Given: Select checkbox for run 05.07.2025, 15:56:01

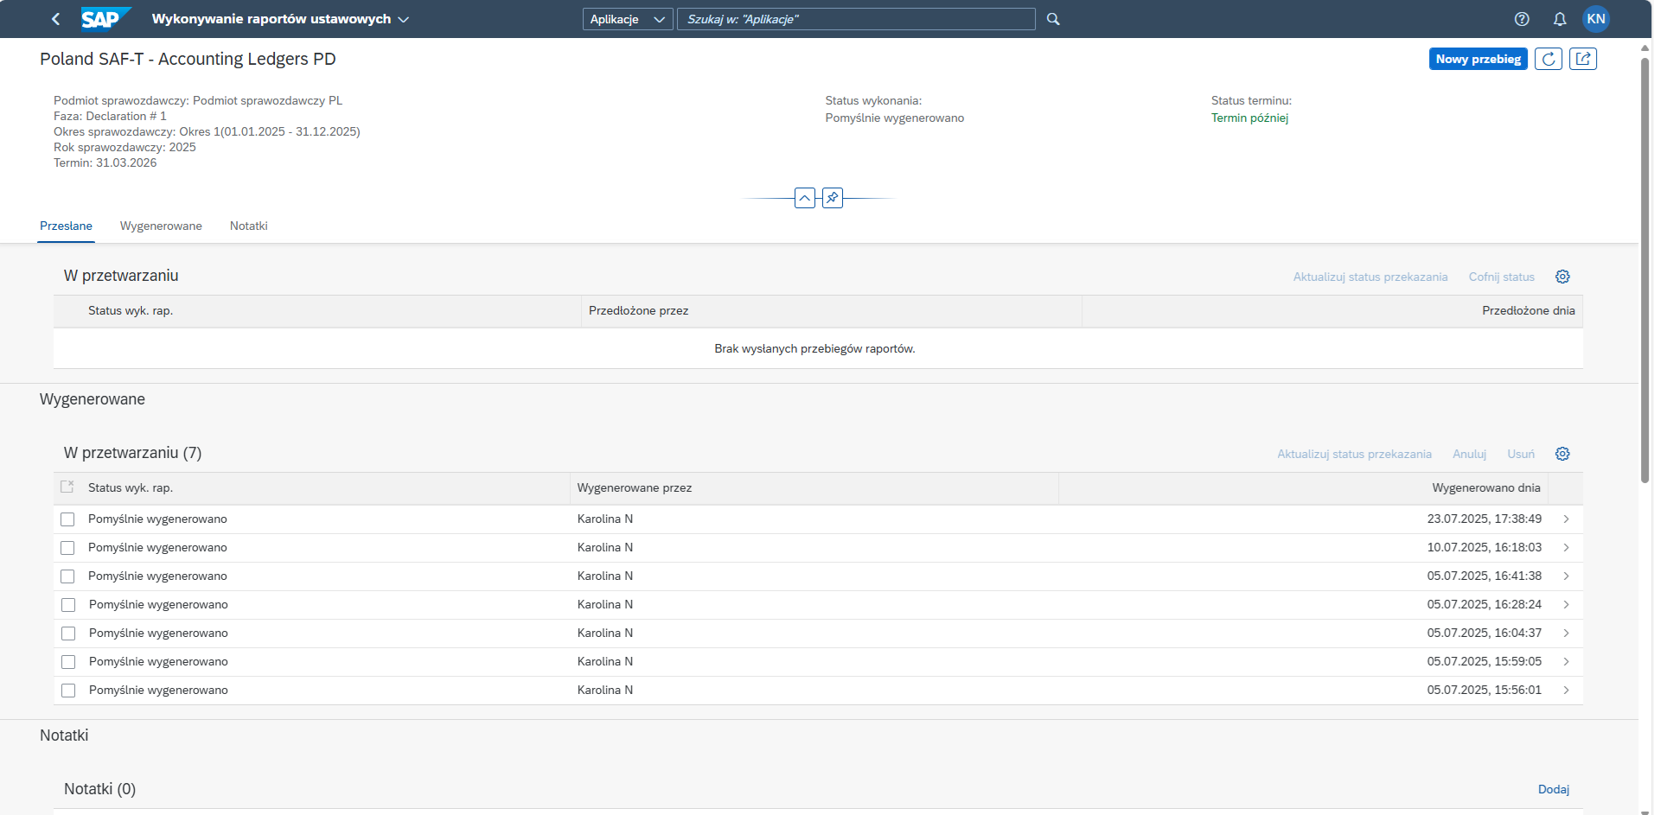Looking at the screenshot, I should pyautogui.click(x=67, y=691).
